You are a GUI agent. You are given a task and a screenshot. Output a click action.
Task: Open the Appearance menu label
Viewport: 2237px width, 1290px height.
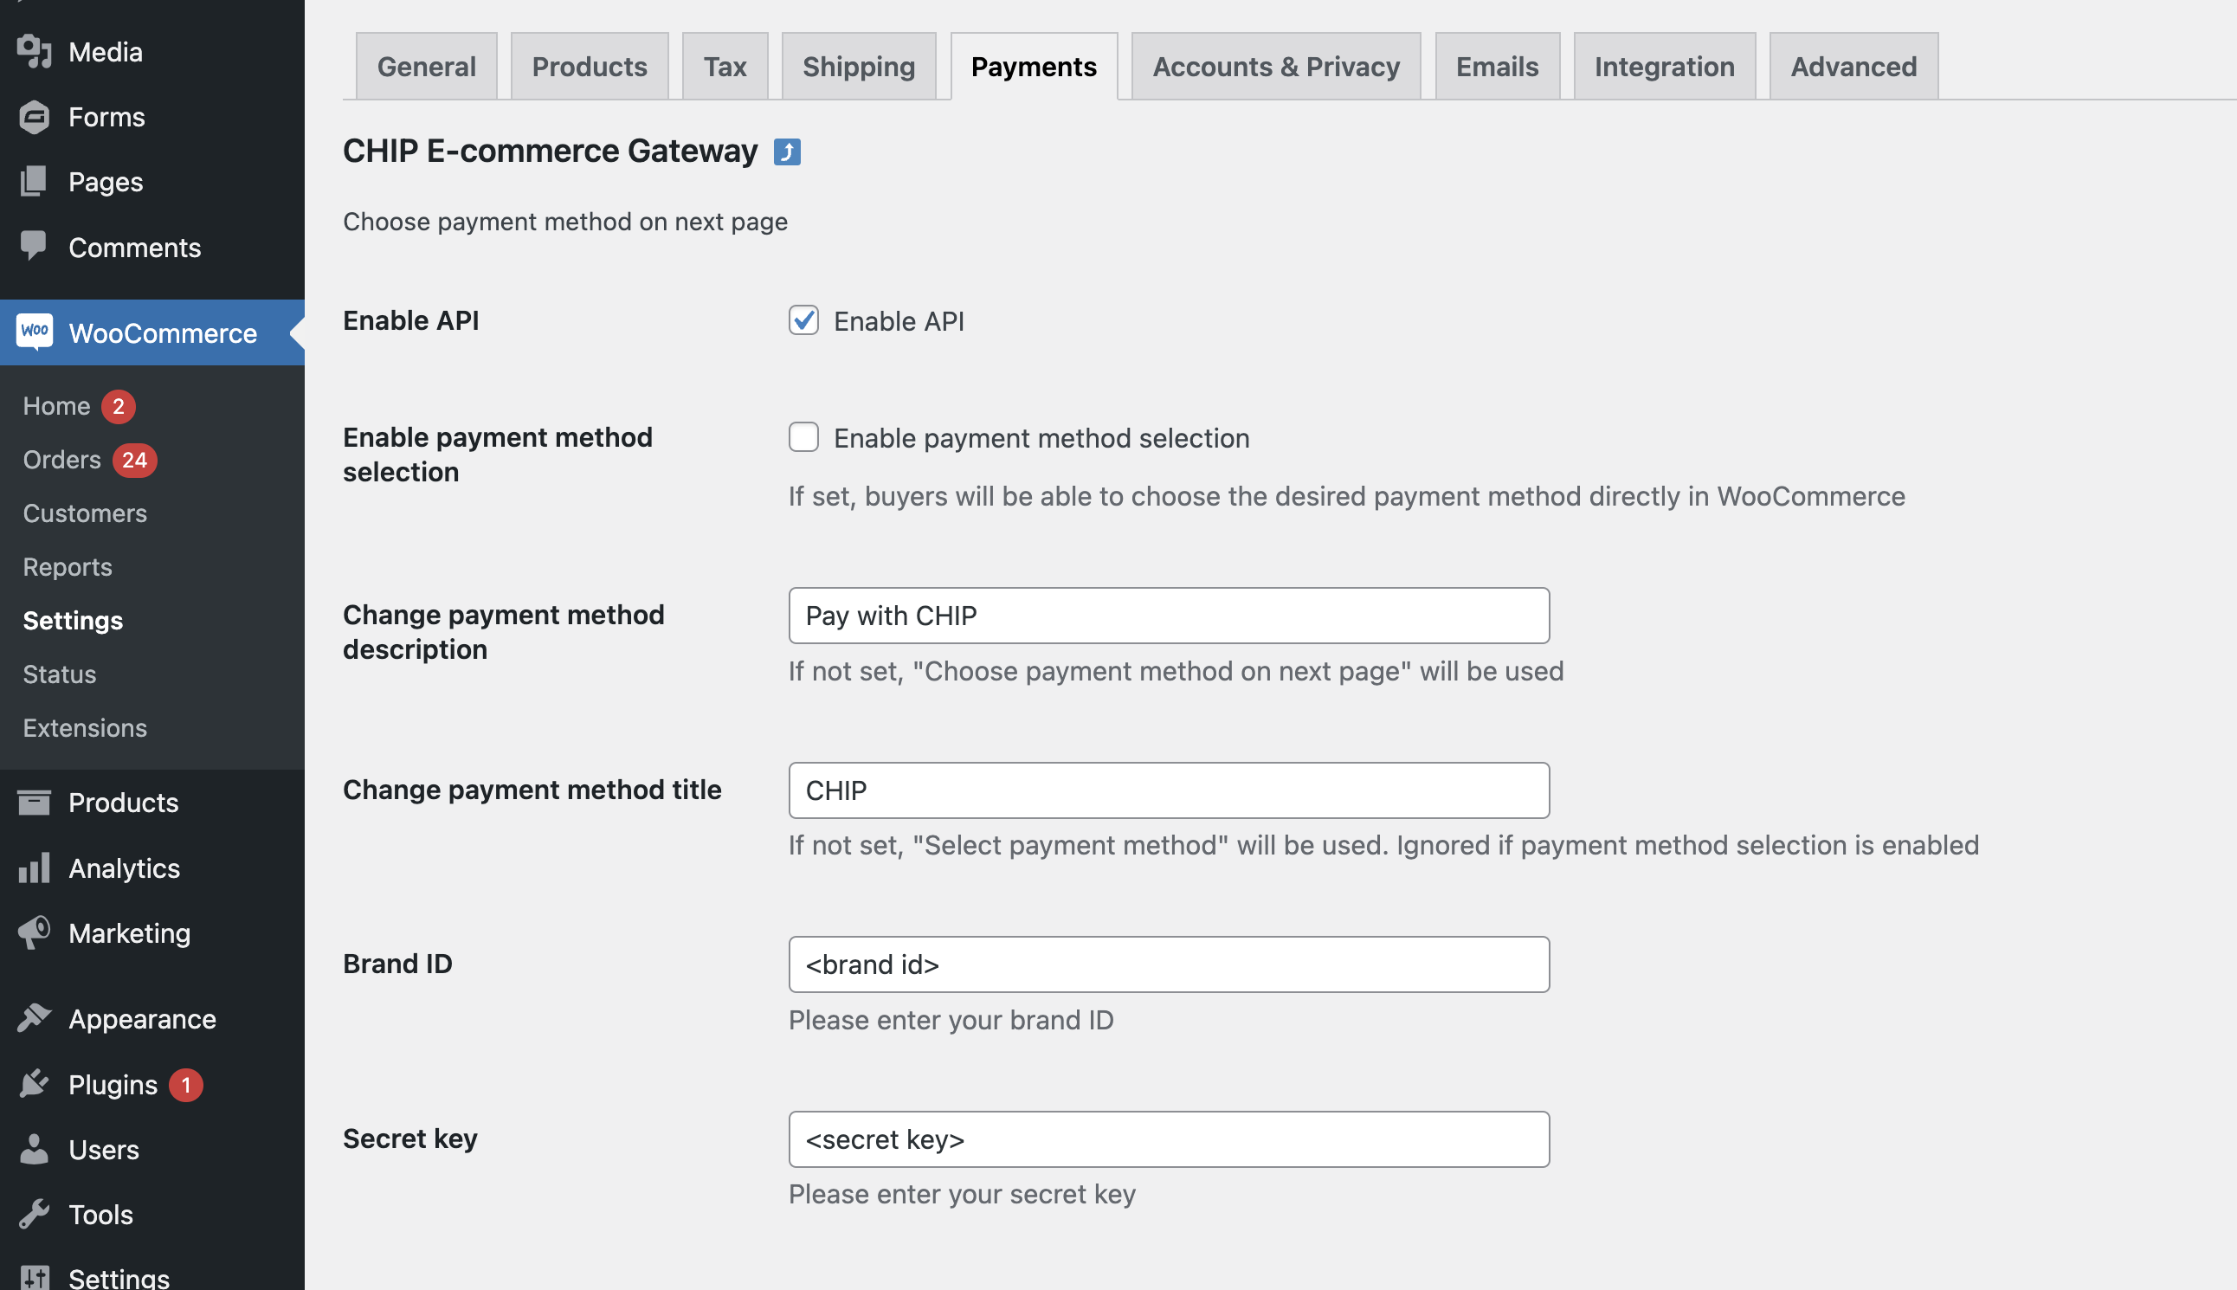click(x=142, y=1020)
